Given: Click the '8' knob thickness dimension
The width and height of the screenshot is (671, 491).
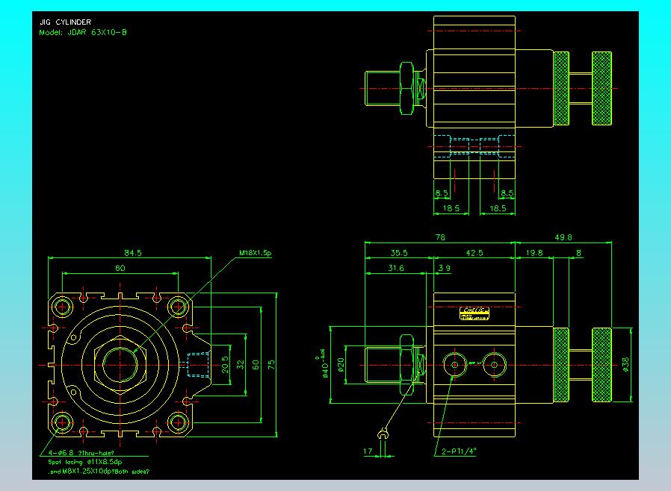Looking at the screenshot, I should tap(578, 253).
